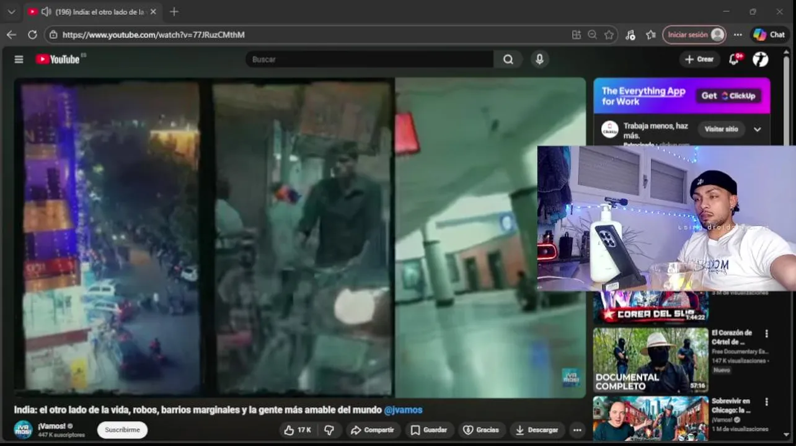Go back with browser back arrow
The image size is (796, 446).
pos(11,35)
